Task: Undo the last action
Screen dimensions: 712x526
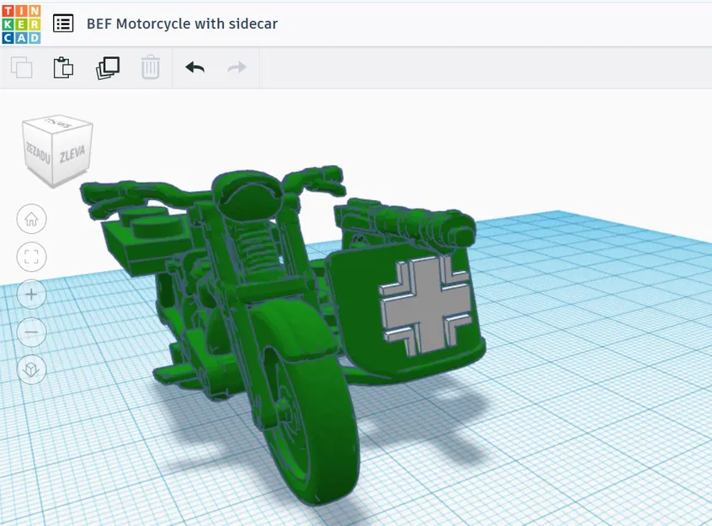Action: point(194,67)
